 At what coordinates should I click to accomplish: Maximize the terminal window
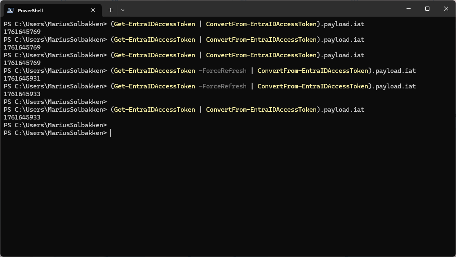(427, 9)
